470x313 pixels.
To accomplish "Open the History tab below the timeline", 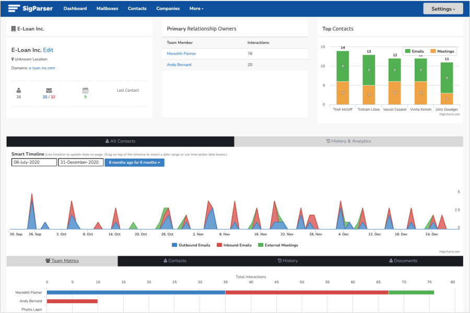I will click(288, 261).
